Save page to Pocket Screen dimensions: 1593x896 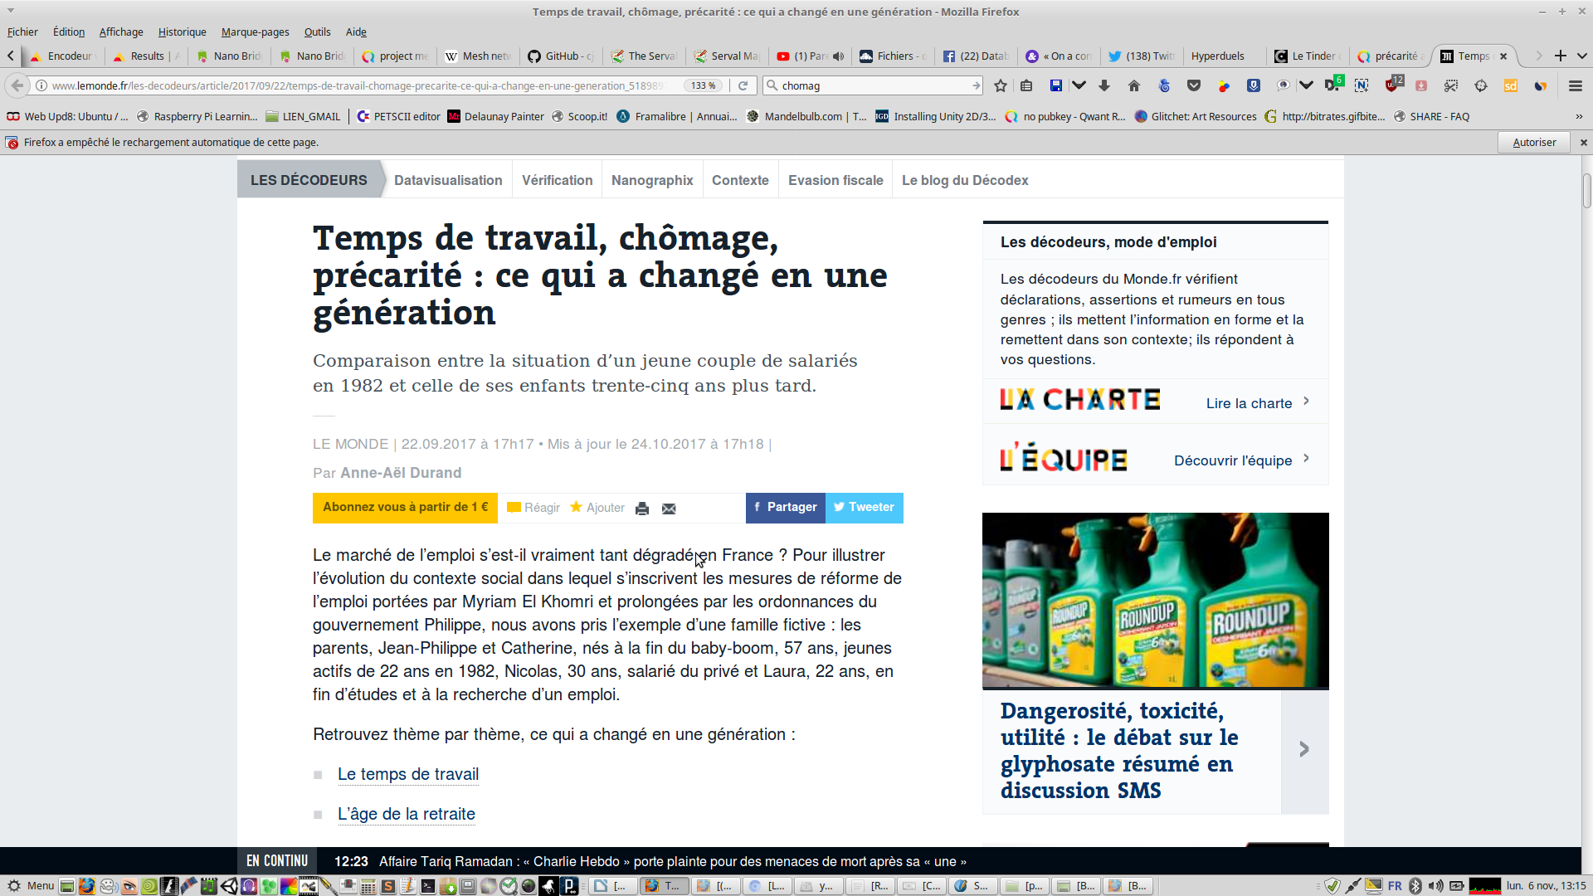[1194, 85]
